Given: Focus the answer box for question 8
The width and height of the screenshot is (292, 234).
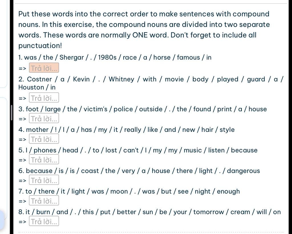Looking at the screenshot, I should [x=44, y=221].
